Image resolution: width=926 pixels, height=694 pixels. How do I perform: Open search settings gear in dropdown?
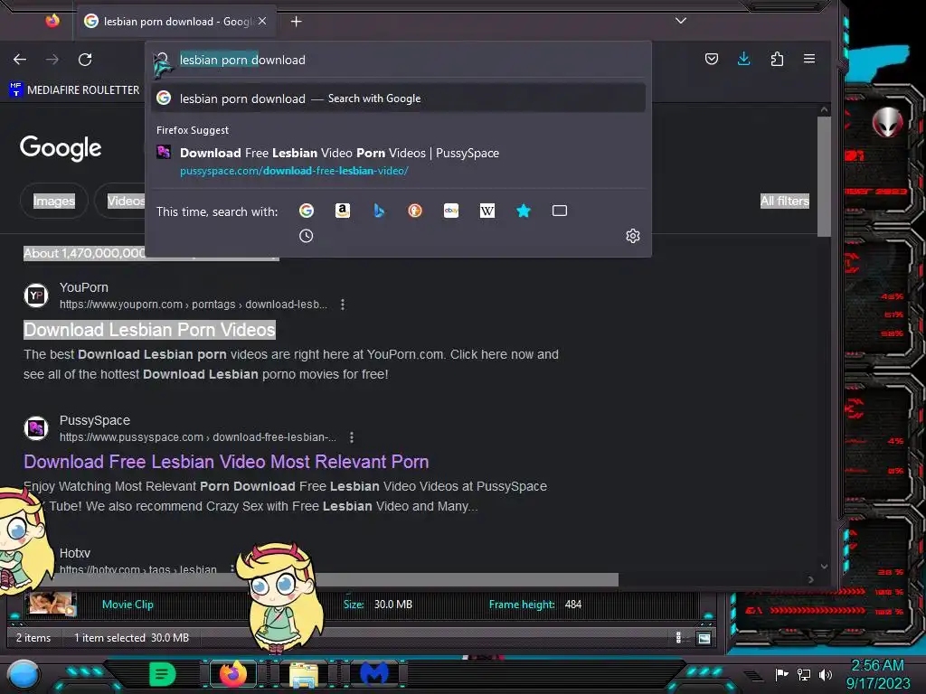click(632, 236)
